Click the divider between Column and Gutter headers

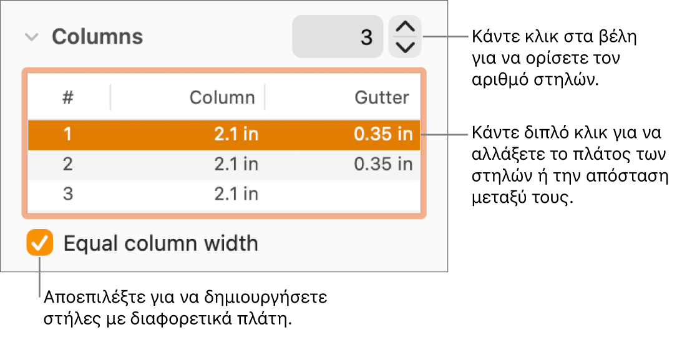click(x=265, y=97)
